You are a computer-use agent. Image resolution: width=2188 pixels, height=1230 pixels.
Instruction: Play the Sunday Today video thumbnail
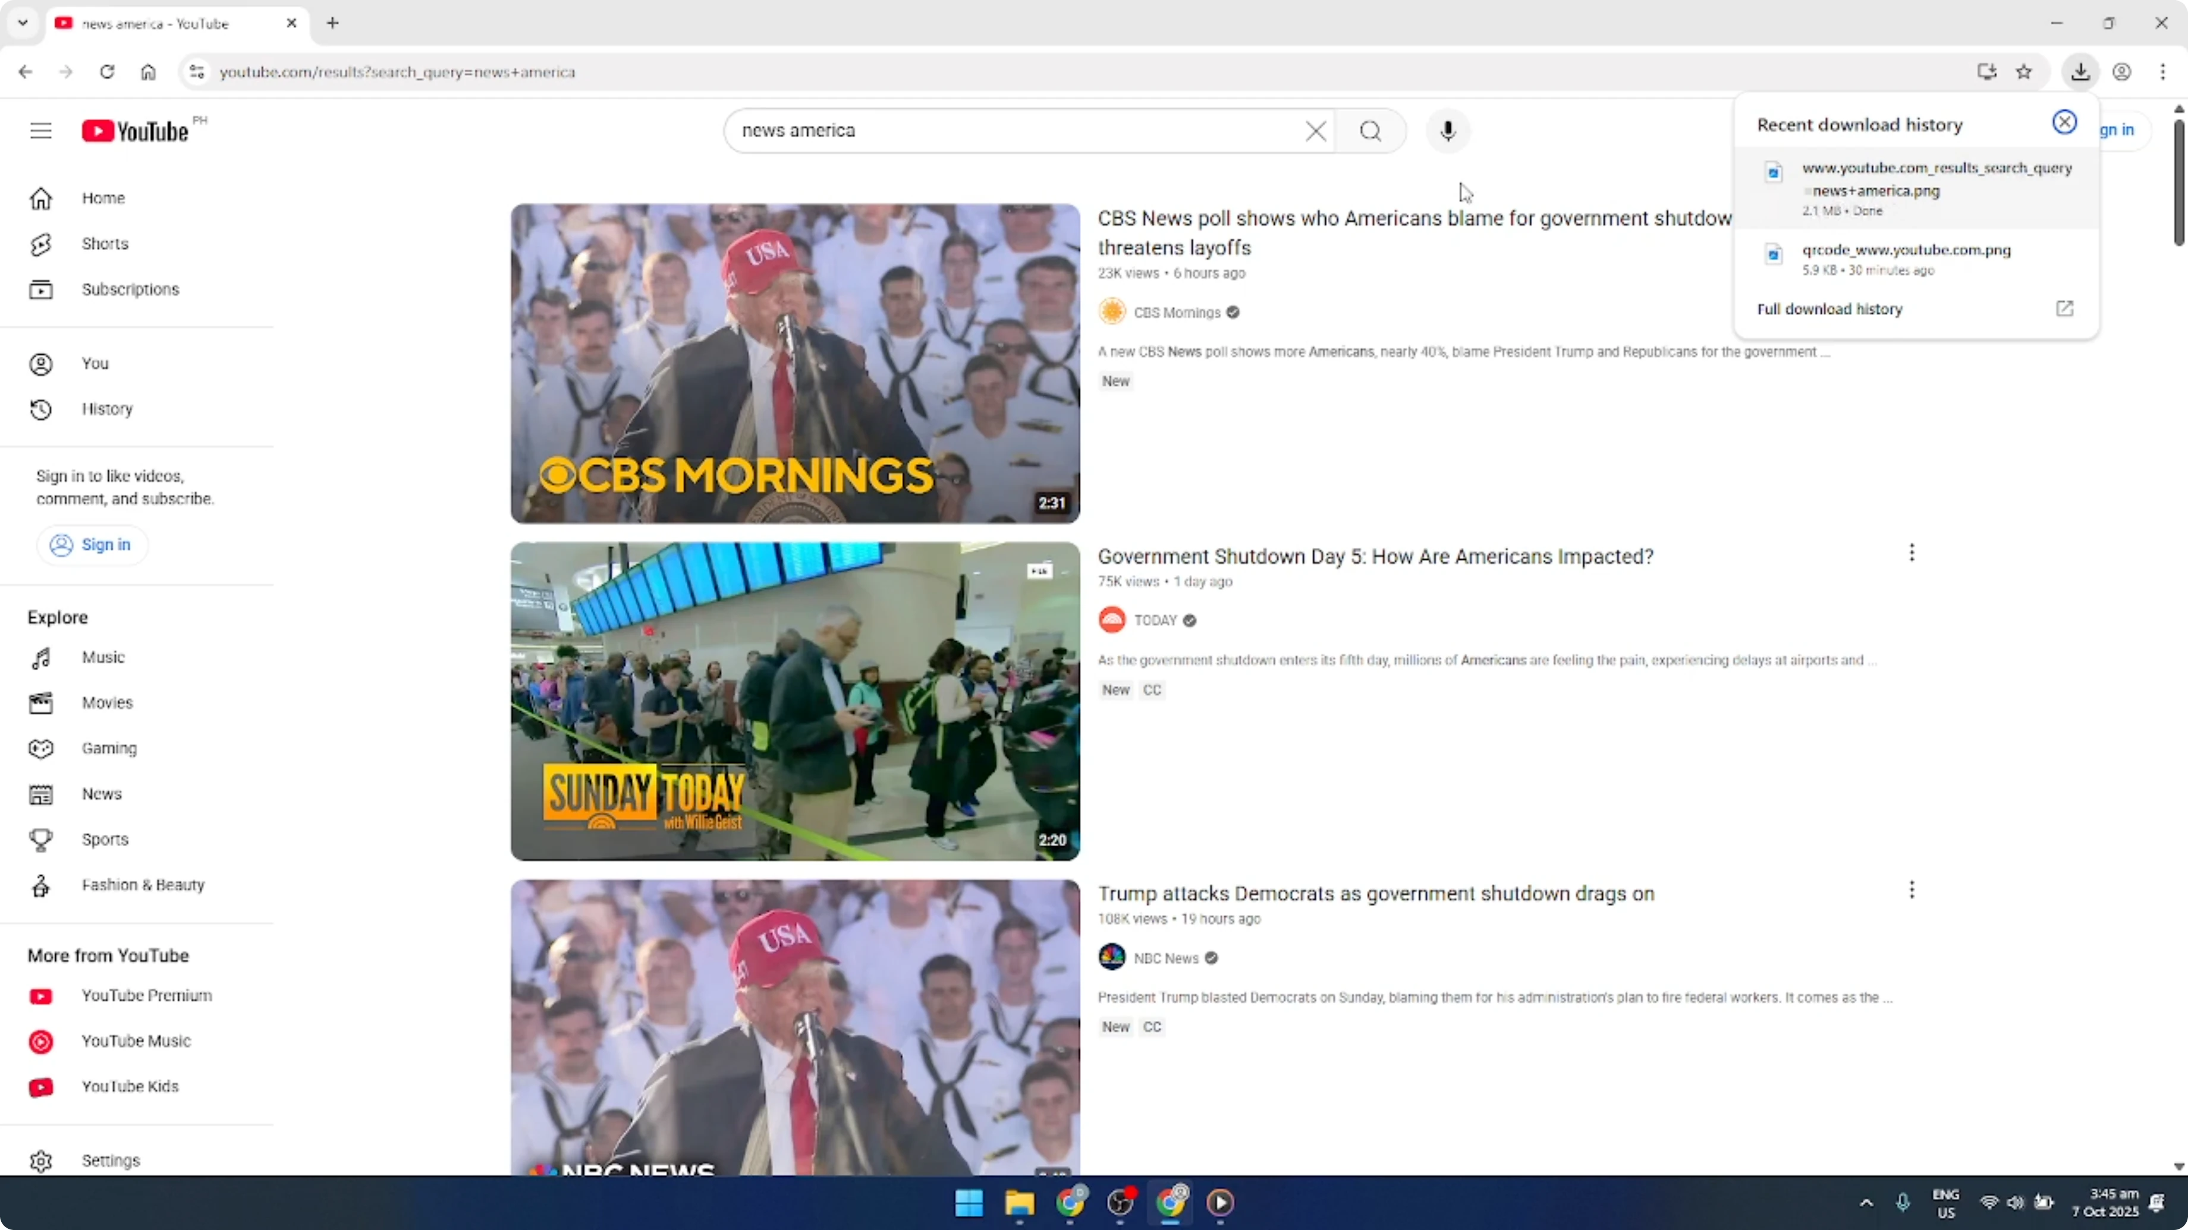(x=795, y=701)
